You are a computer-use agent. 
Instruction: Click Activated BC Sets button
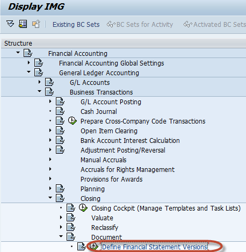pos(215,25)
